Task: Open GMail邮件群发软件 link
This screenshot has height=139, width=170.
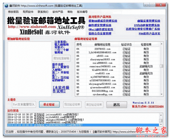Action: pos(101,29)
